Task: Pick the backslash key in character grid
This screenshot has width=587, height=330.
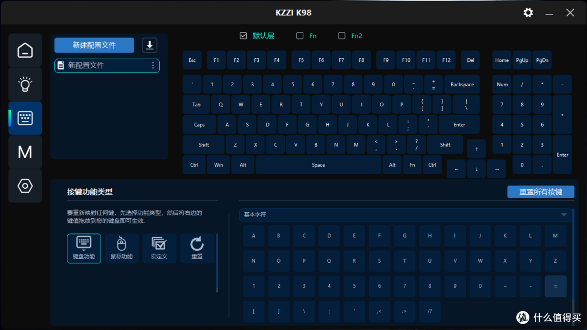Action: click(304, 311)
